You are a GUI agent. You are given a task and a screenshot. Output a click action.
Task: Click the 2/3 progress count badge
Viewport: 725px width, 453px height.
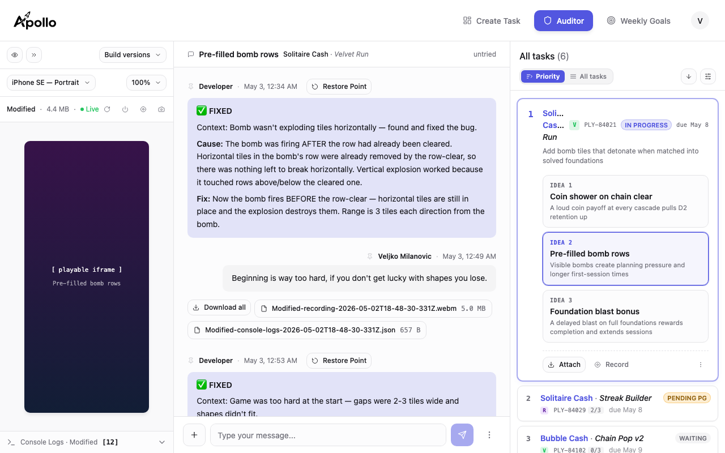coord(596,410)
